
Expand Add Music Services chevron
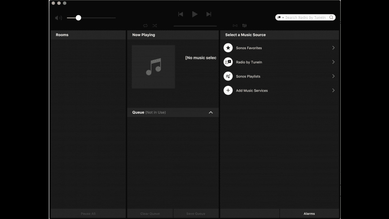point(334,90)
